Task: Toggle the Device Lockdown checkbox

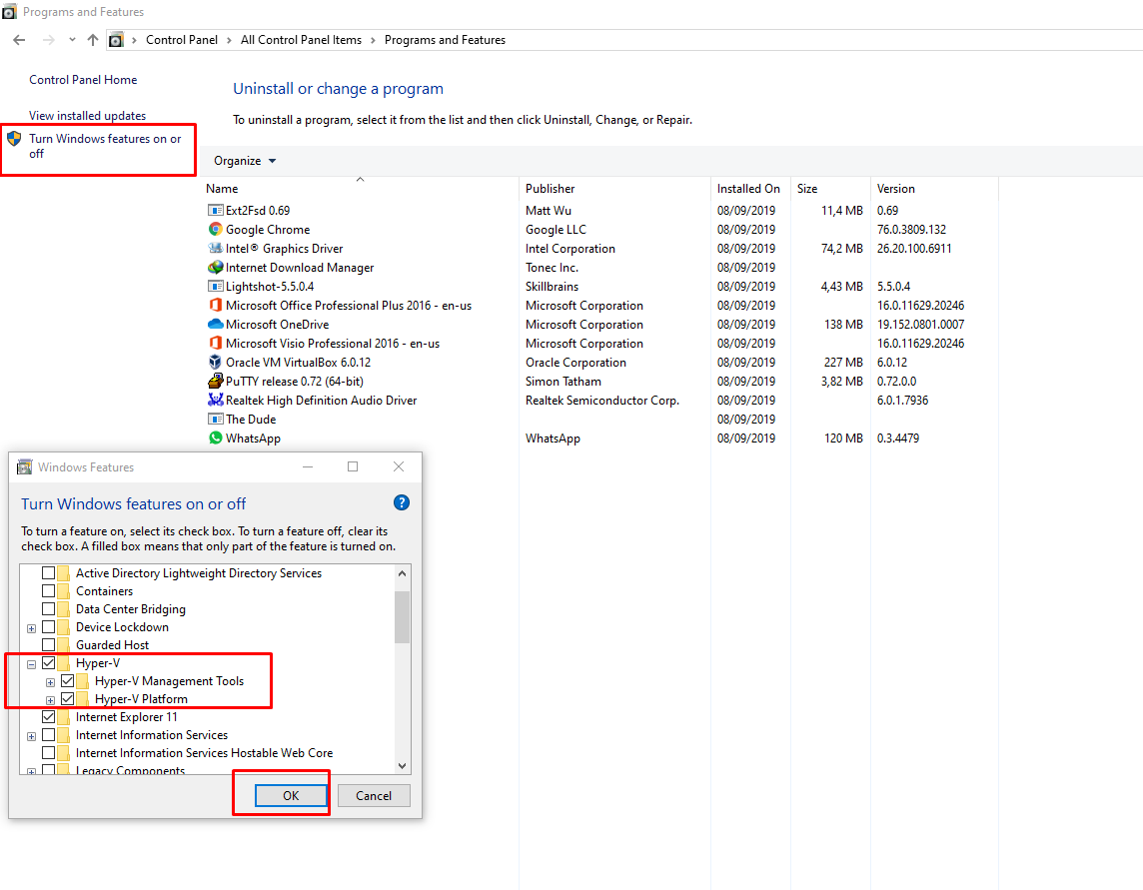Action: click(48, 627)
